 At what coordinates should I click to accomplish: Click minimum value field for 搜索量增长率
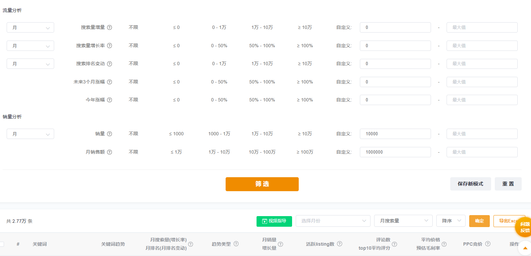point(395,46)
